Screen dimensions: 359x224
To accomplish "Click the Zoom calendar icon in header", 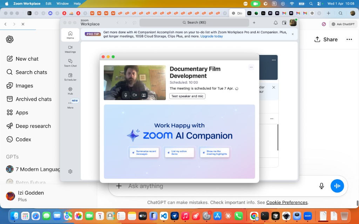I will point(284,23).
